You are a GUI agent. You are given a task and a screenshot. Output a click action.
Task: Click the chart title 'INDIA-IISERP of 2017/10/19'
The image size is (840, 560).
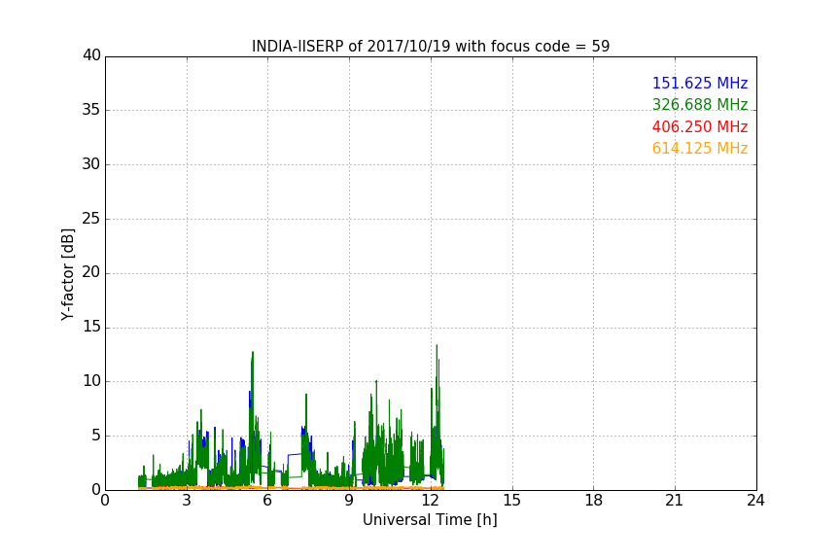[431, 46]
